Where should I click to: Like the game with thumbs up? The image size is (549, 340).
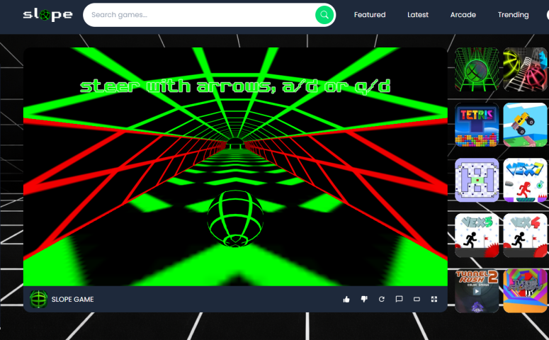(x=346, y=299)
